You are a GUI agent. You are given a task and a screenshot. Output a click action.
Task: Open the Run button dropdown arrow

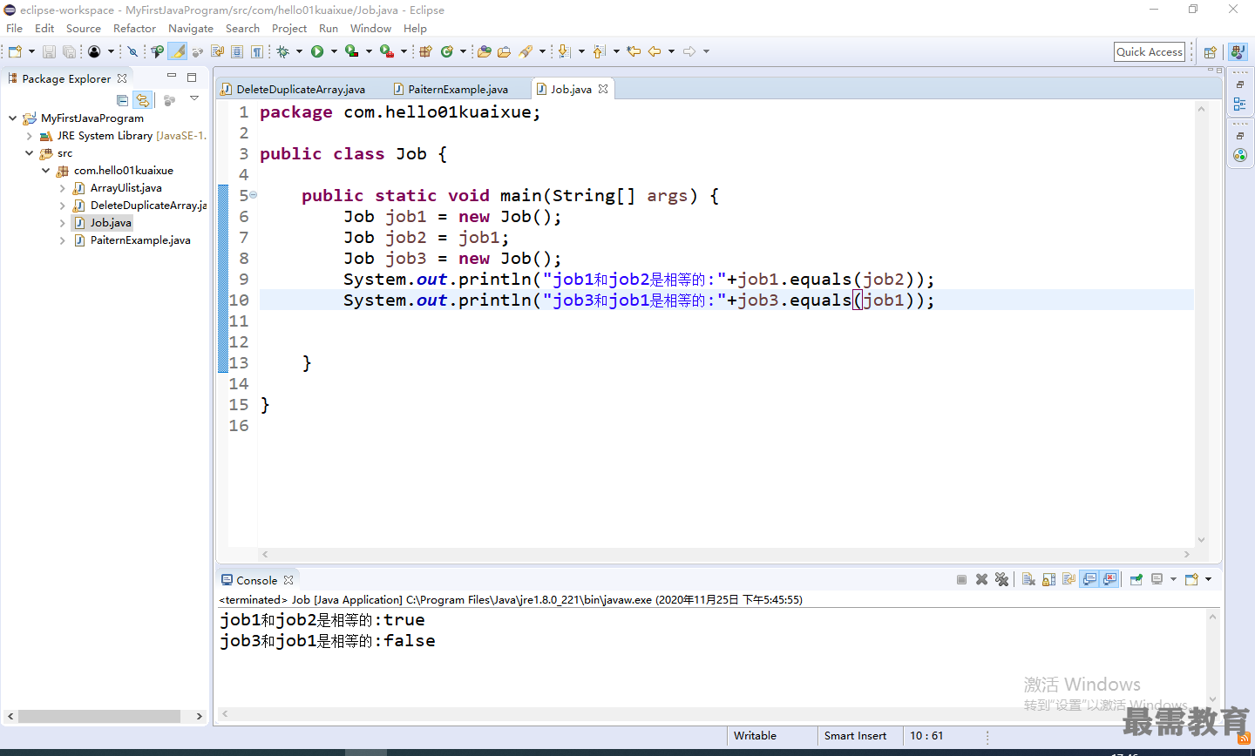334,51
